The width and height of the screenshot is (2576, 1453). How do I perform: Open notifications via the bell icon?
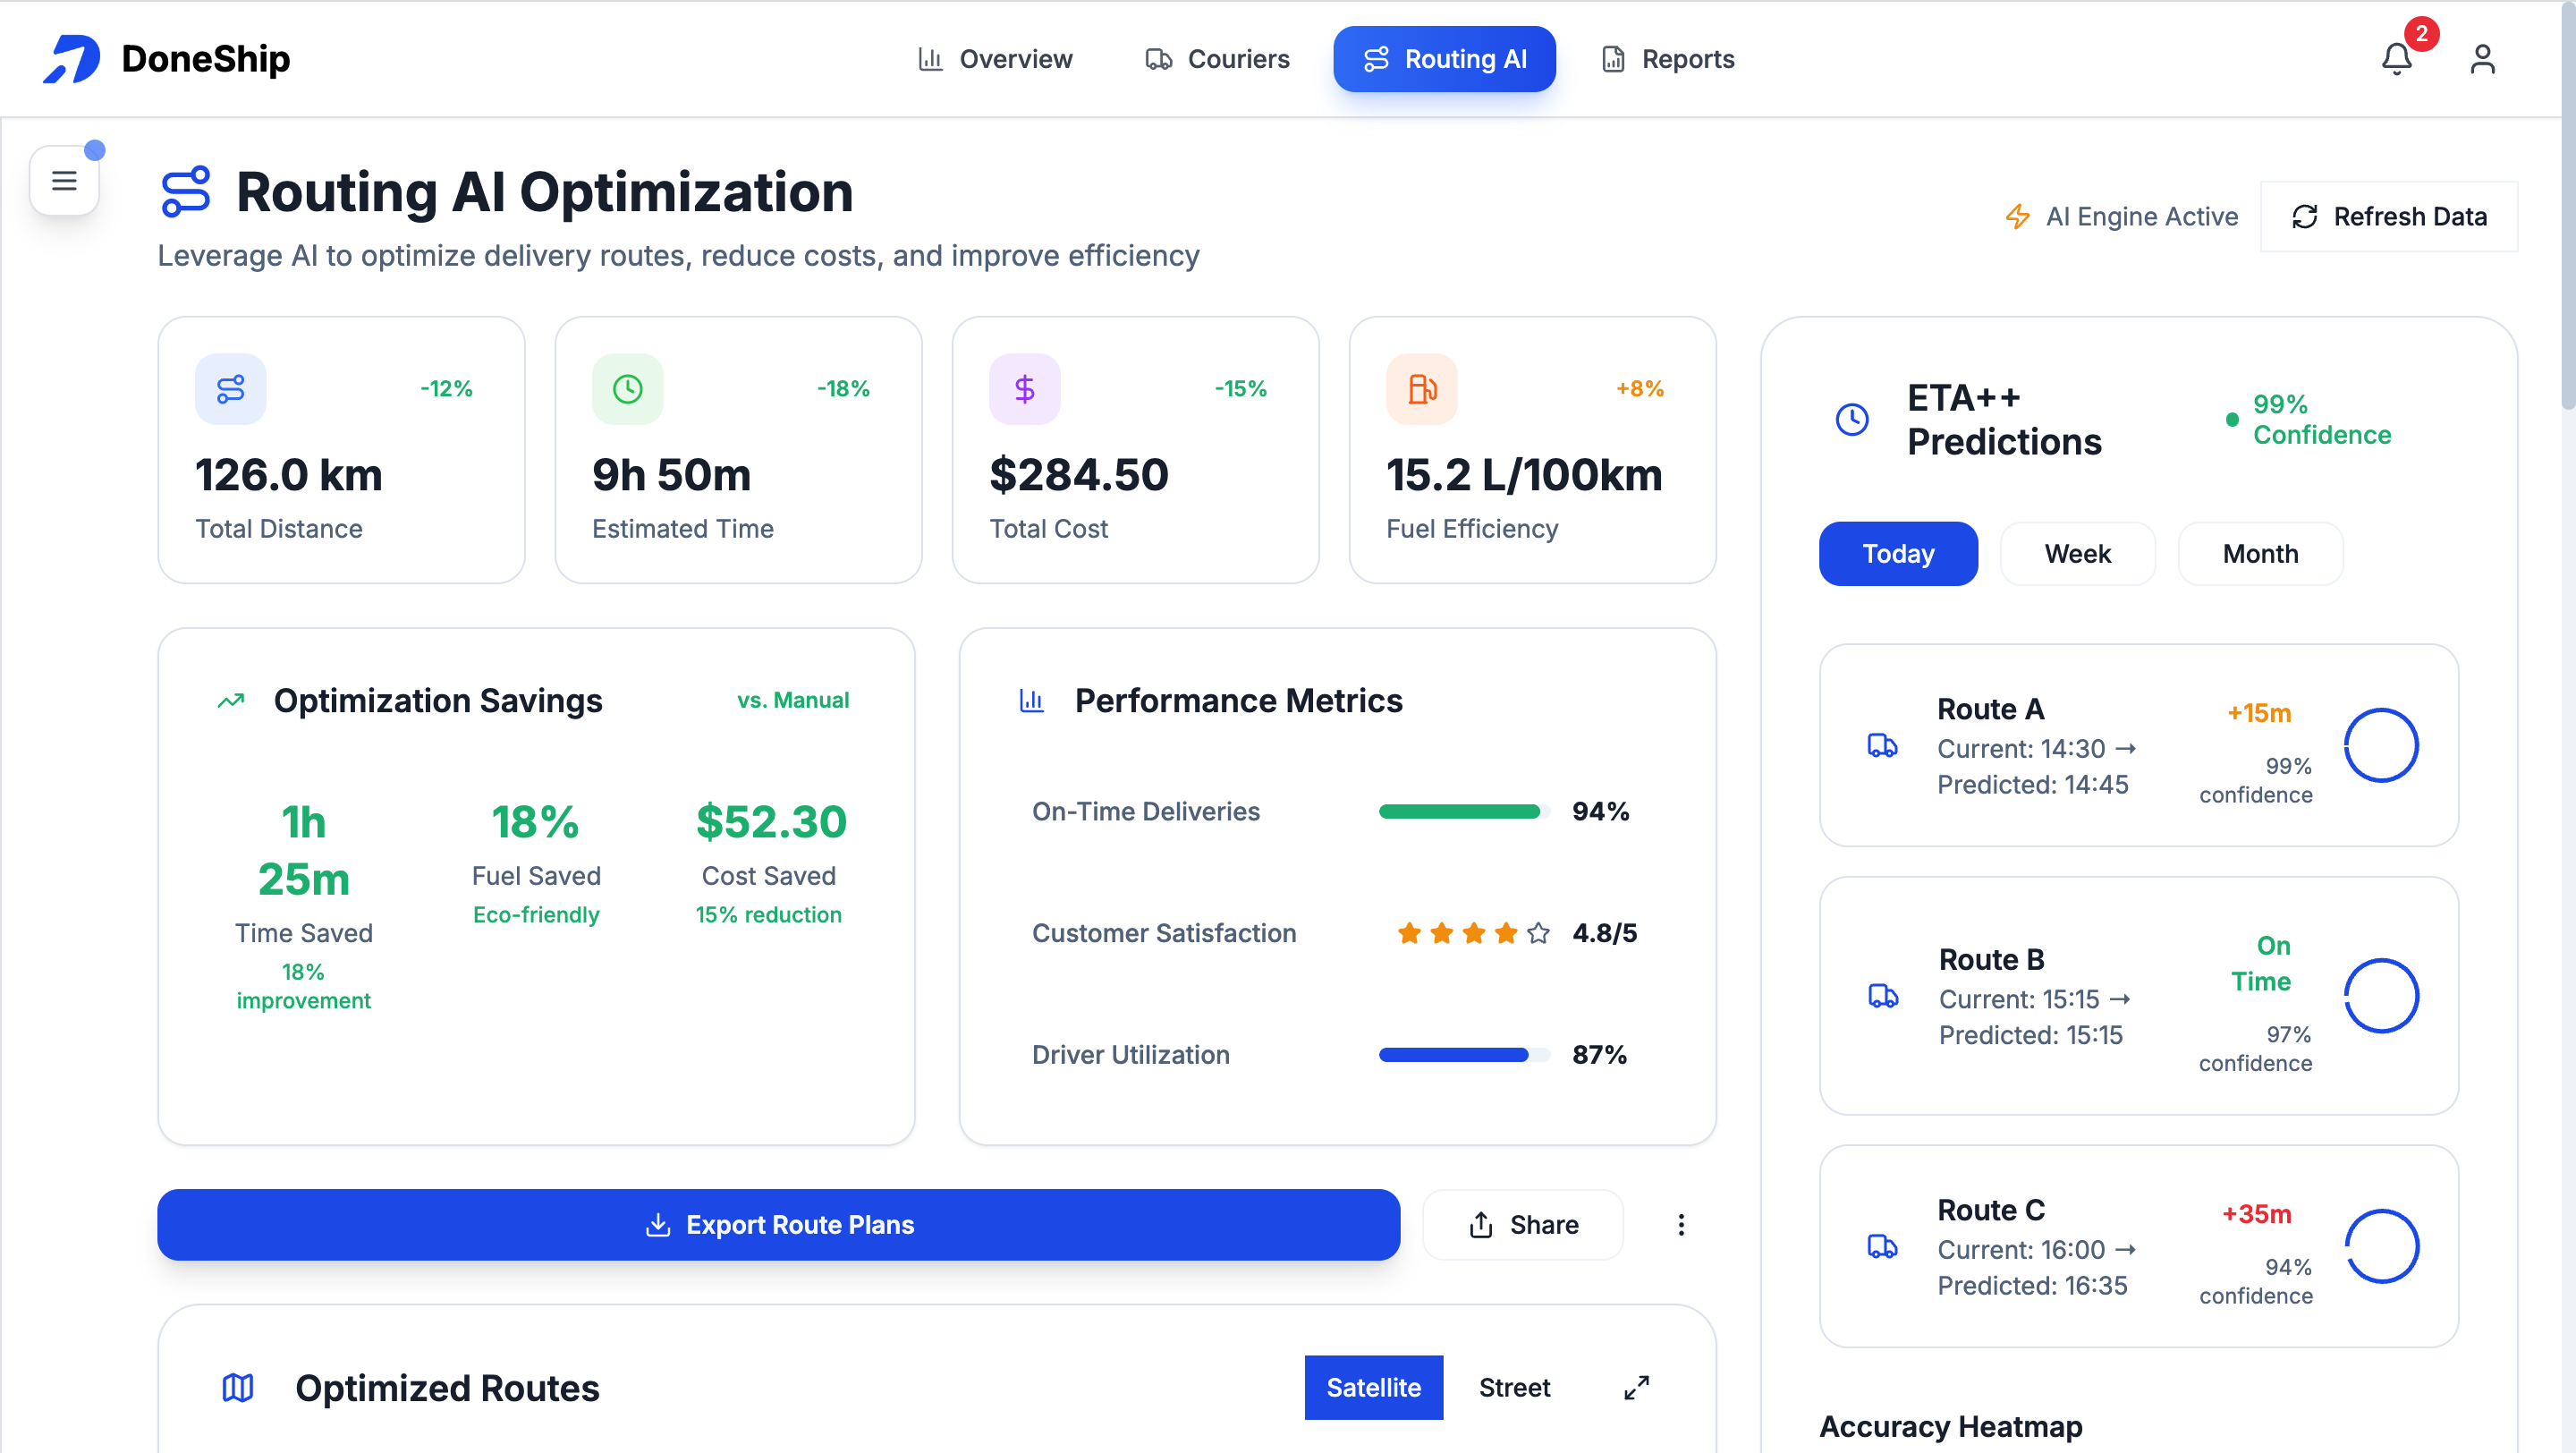(2397, 59)
